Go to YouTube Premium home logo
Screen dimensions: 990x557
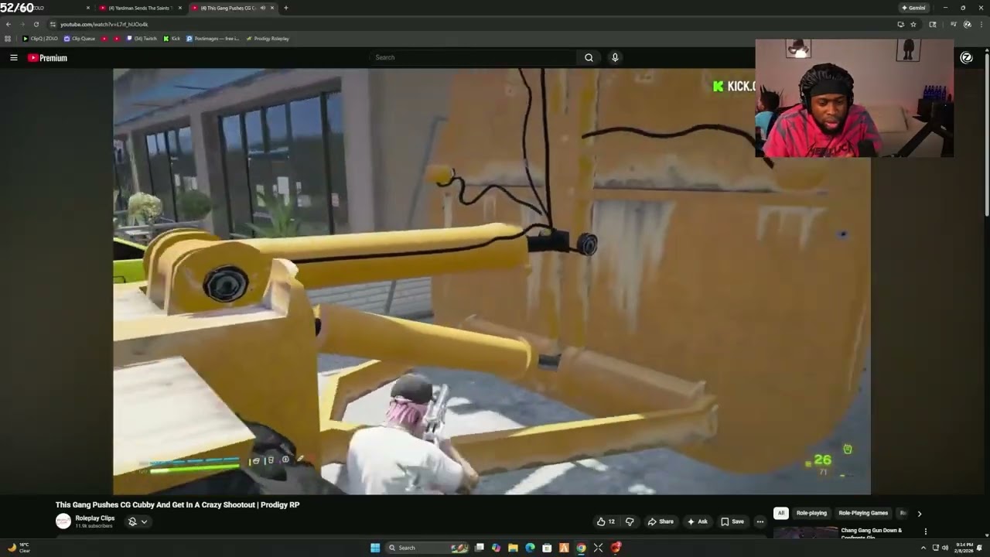click(x=48, y=58)
